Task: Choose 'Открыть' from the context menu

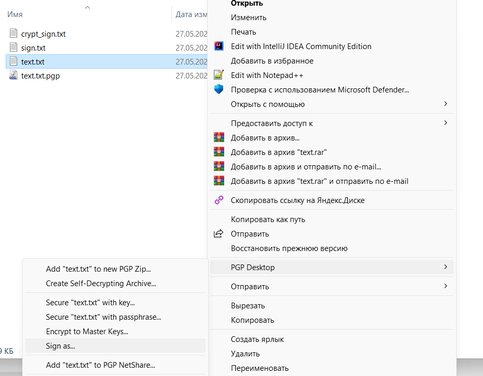Action: click(x=332, y=4)
